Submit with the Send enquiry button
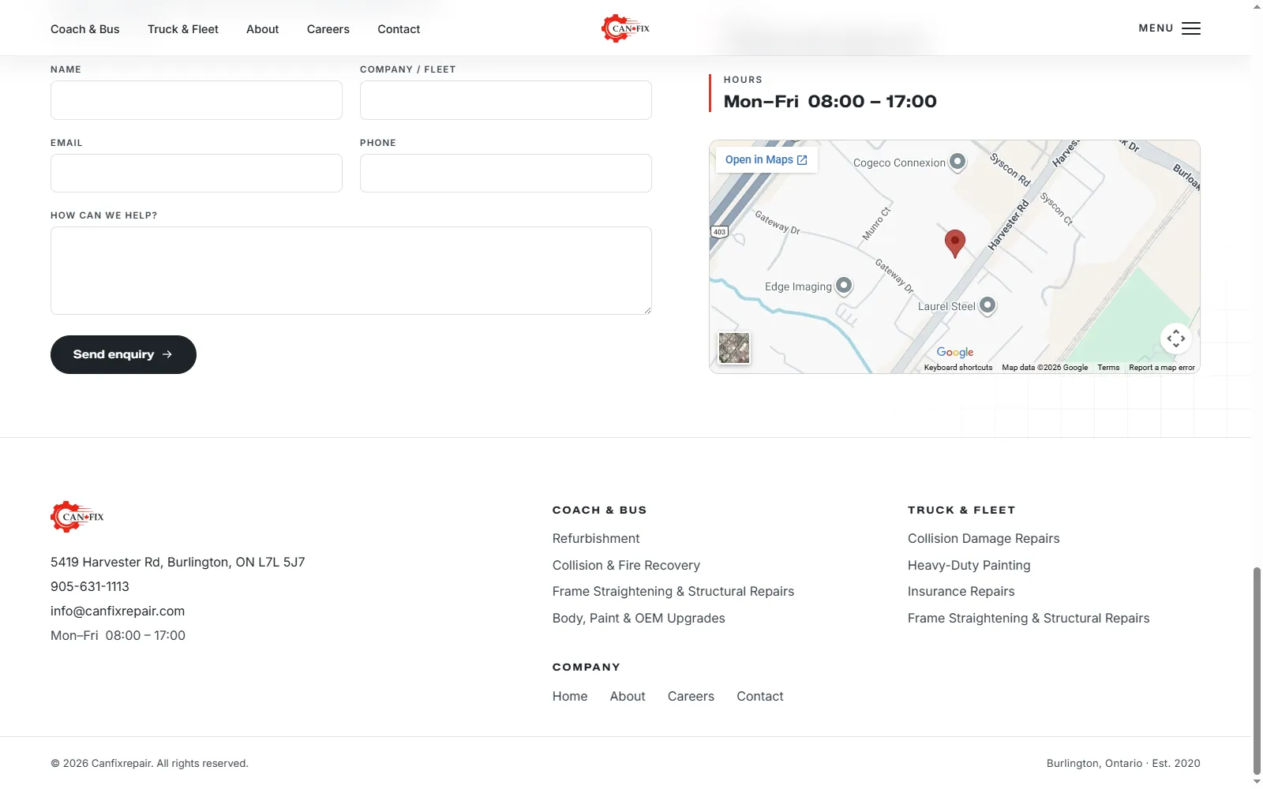The width and height of the screenshot is (1263, 789). point(123,354)
